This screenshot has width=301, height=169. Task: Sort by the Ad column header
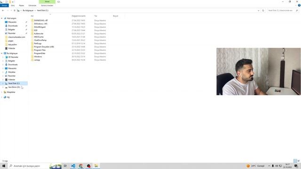[32, 16]
